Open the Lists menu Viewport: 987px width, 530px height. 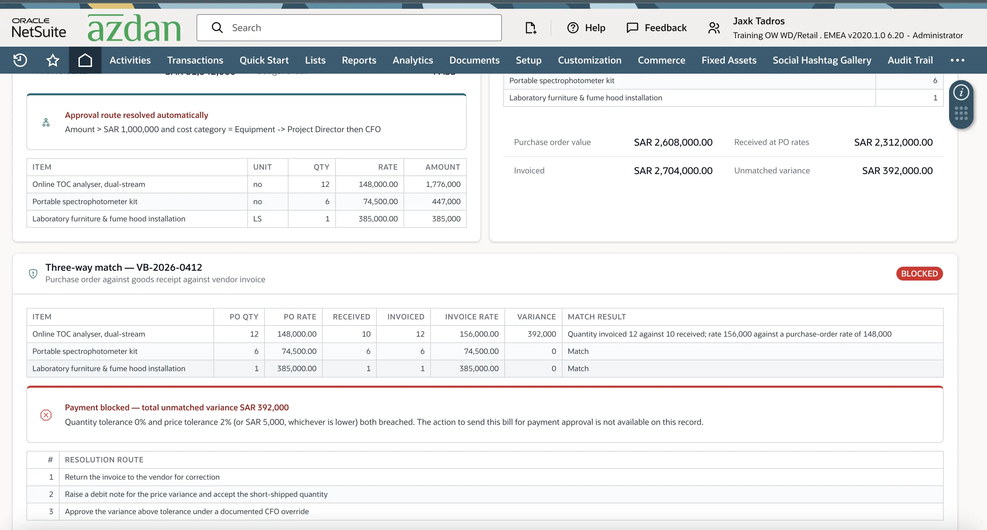click(315, 60)
